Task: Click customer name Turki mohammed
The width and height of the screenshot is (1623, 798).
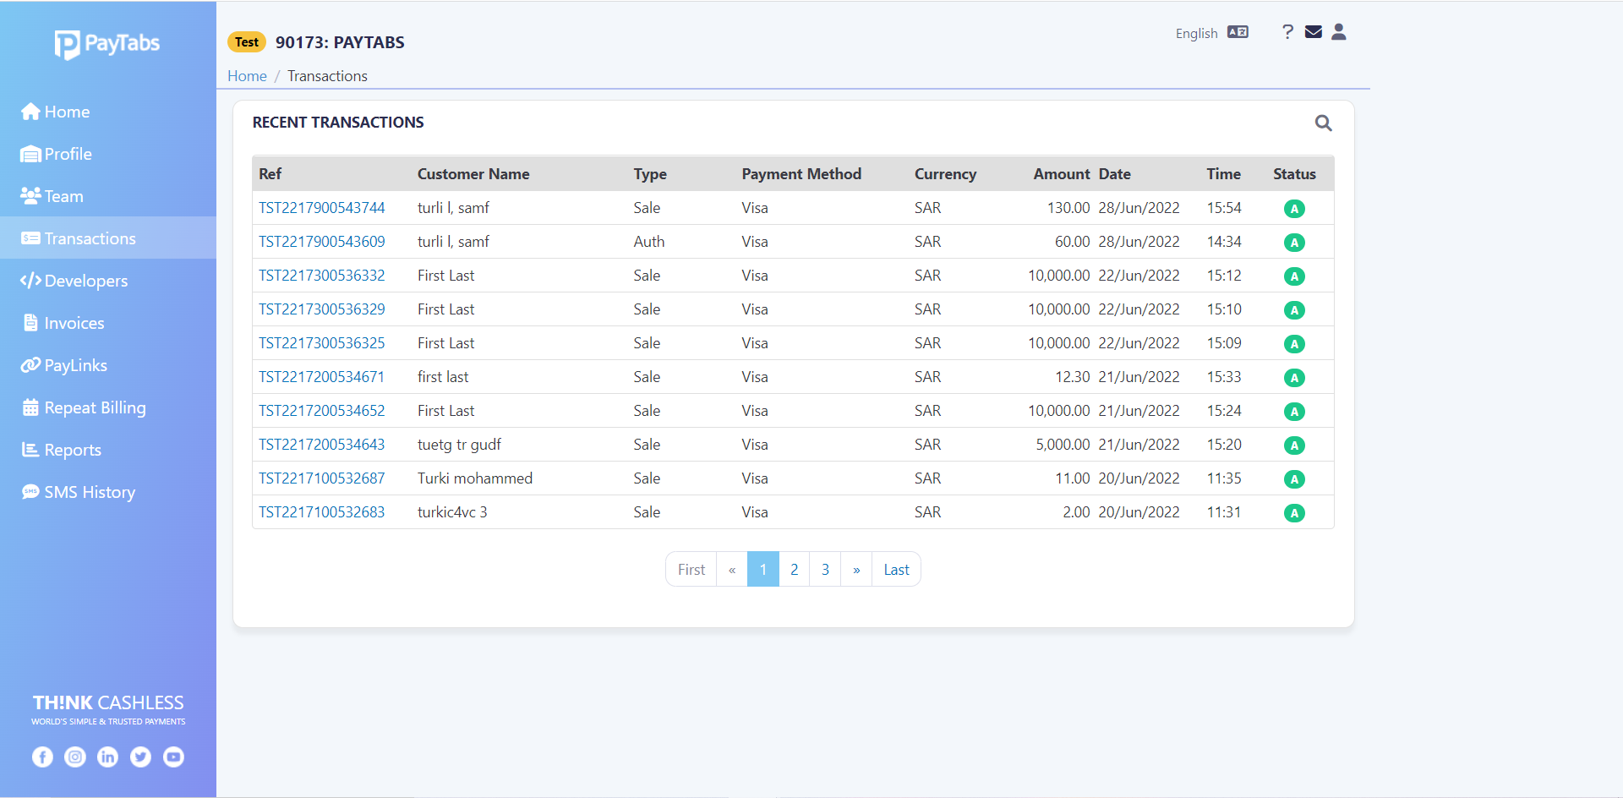Action: click(475, 478)
